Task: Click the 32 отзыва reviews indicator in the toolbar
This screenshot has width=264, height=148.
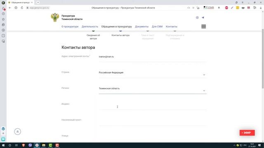Action: click(209, 7)
